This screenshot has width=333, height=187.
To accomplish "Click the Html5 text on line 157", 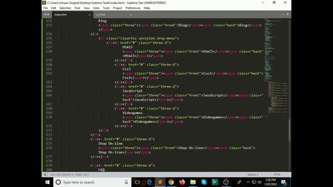I will click(x=127, y=47).
